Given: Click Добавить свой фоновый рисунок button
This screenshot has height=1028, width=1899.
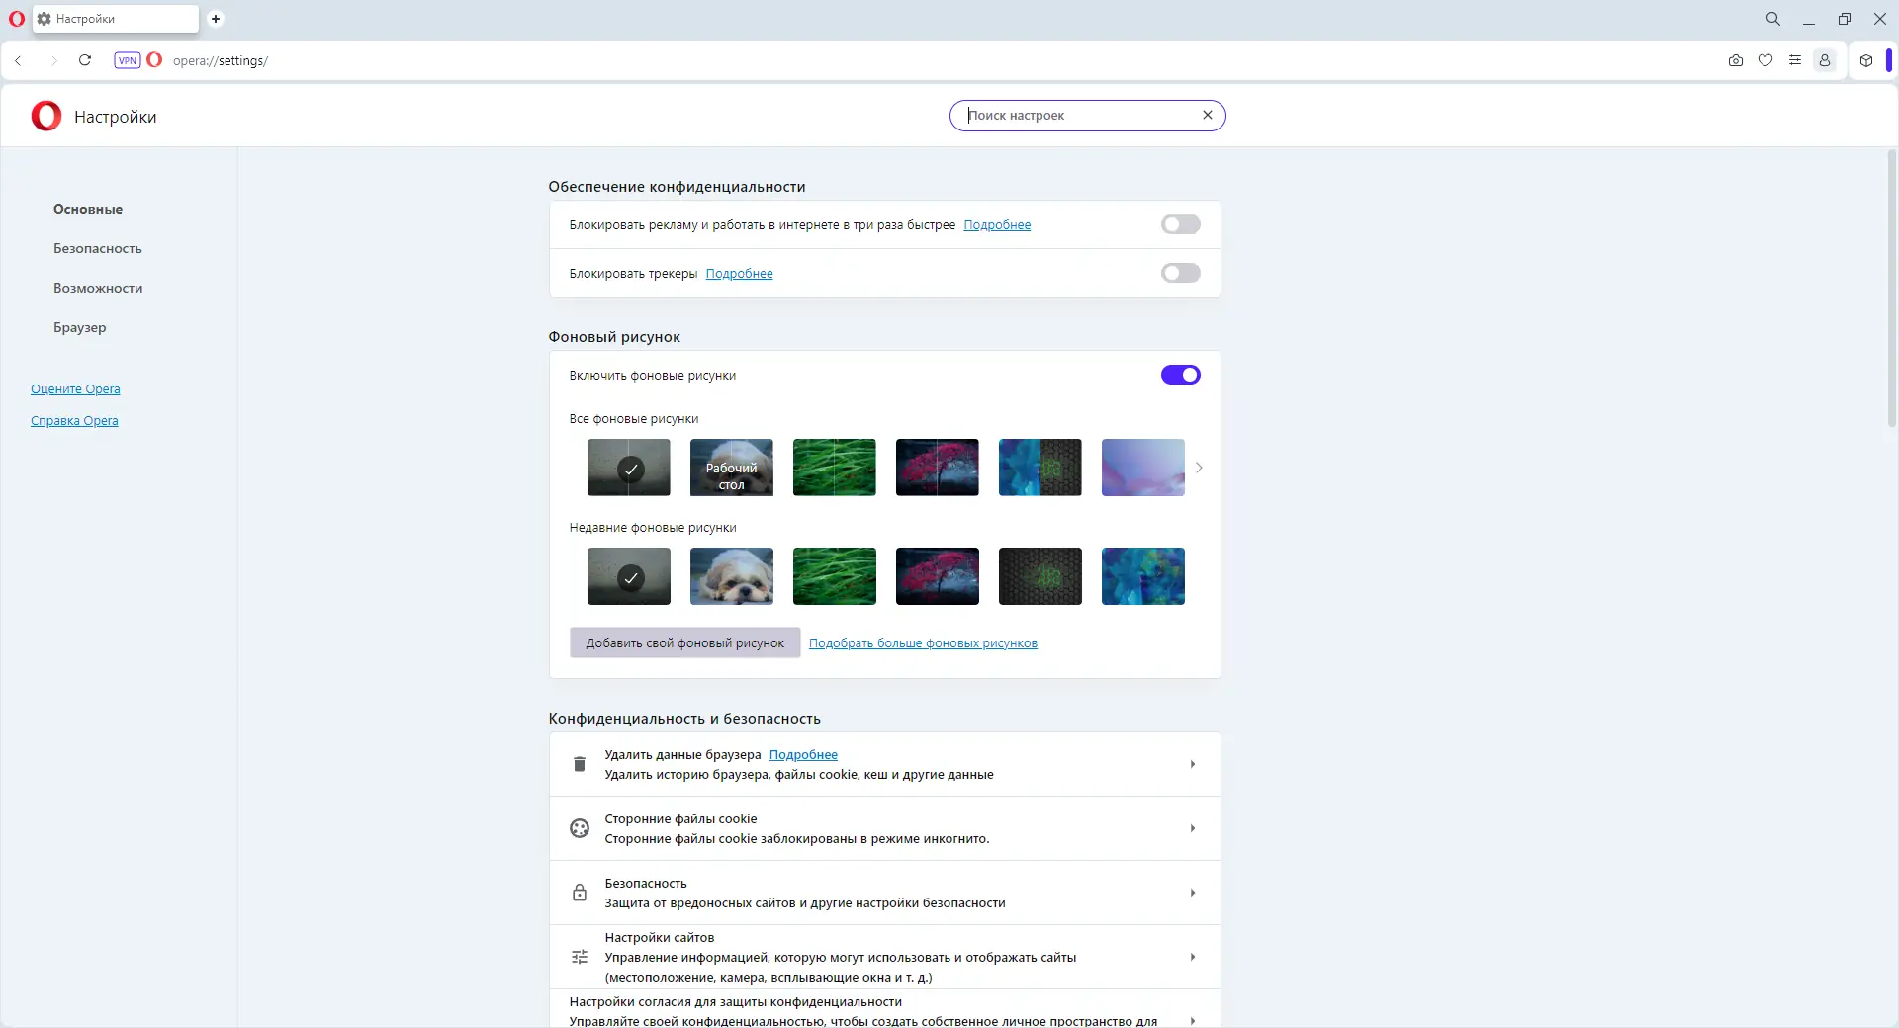Looking at the screenshot, I should [685, 642].
